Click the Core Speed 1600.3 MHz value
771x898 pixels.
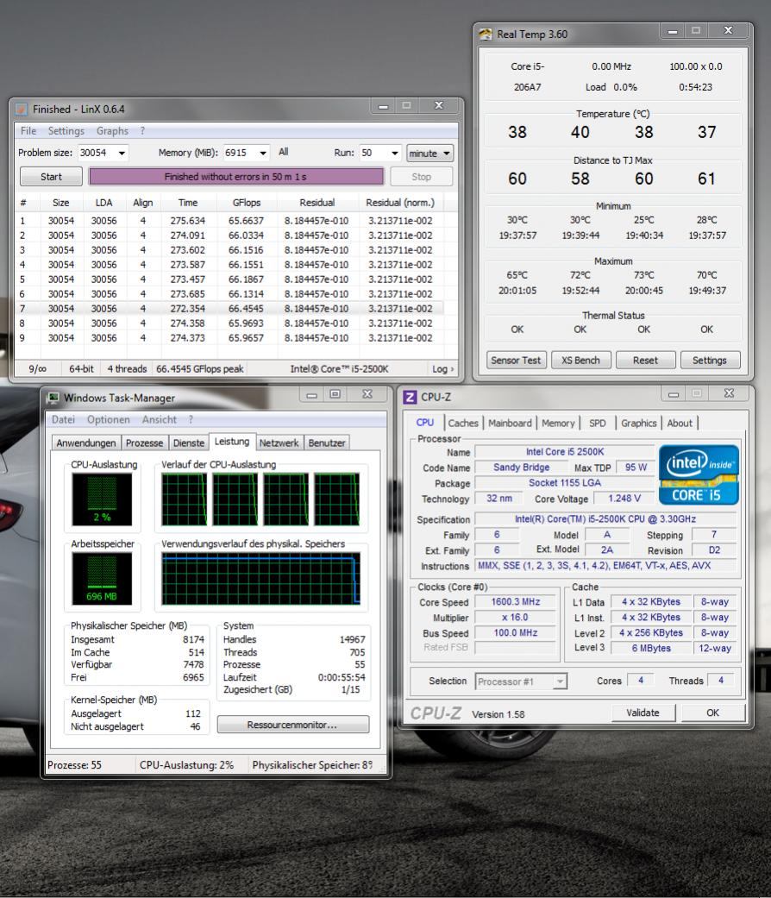[x=515, y=602]
